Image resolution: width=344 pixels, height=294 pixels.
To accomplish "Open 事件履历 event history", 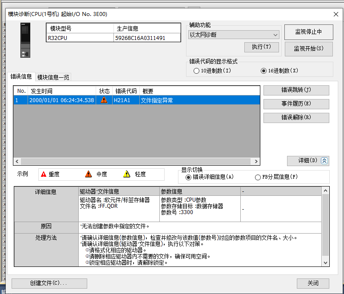I will point(296,104).
